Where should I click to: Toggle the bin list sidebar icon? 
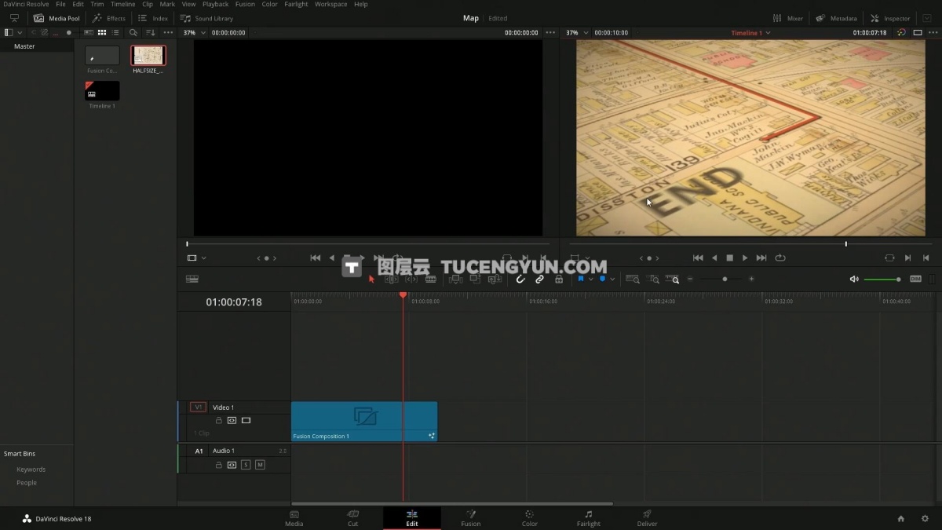click(x=9, y=32)
